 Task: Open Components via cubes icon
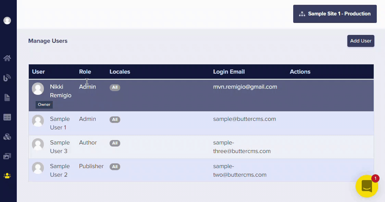click(x=7, y=137)
